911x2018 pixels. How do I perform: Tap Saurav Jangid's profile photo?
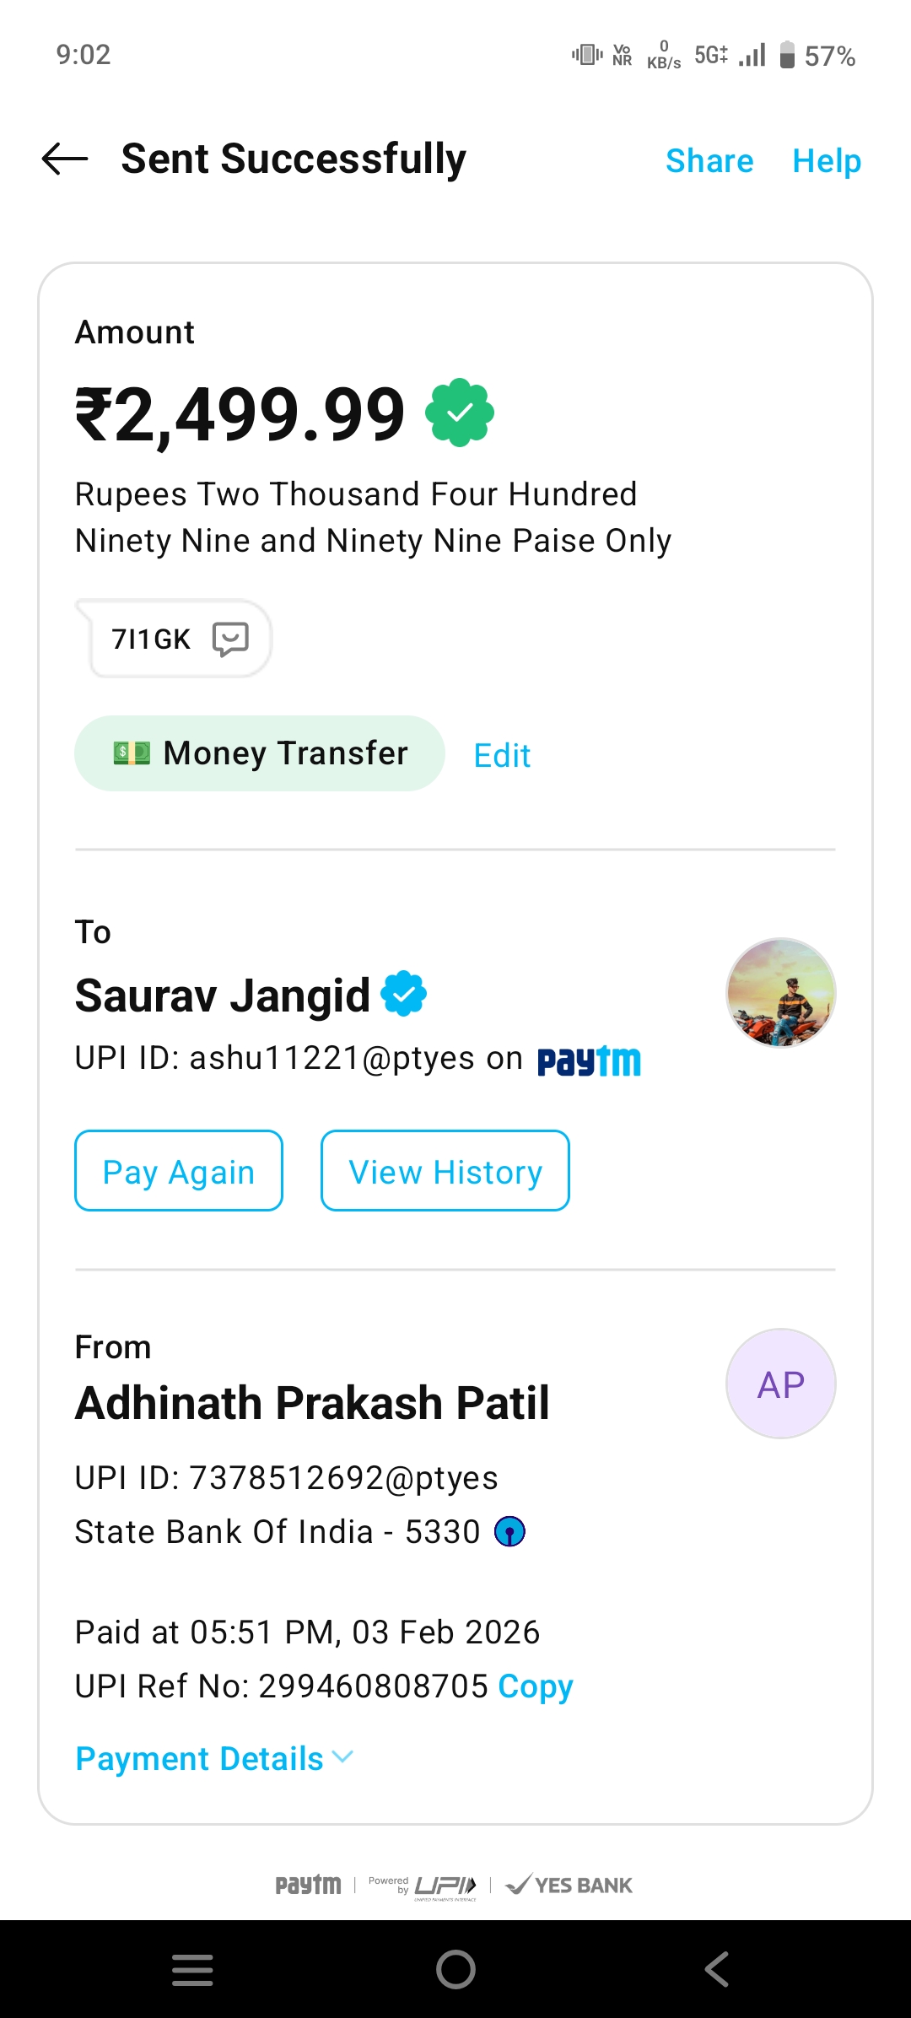(781, 993)
